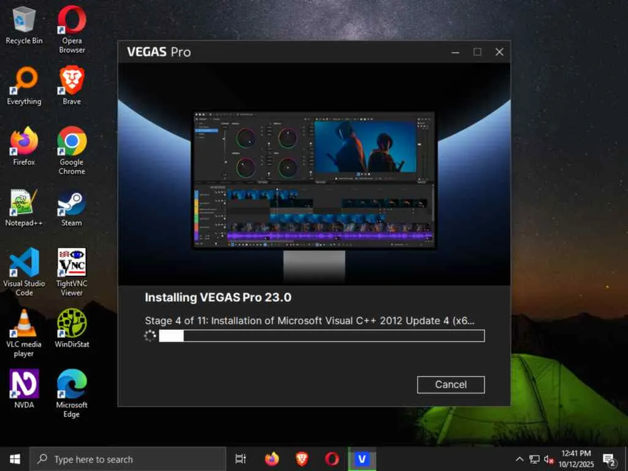628x471 pixels.
Task: Select the WinDirStat desktop shortcut
Action: (72, 329)
